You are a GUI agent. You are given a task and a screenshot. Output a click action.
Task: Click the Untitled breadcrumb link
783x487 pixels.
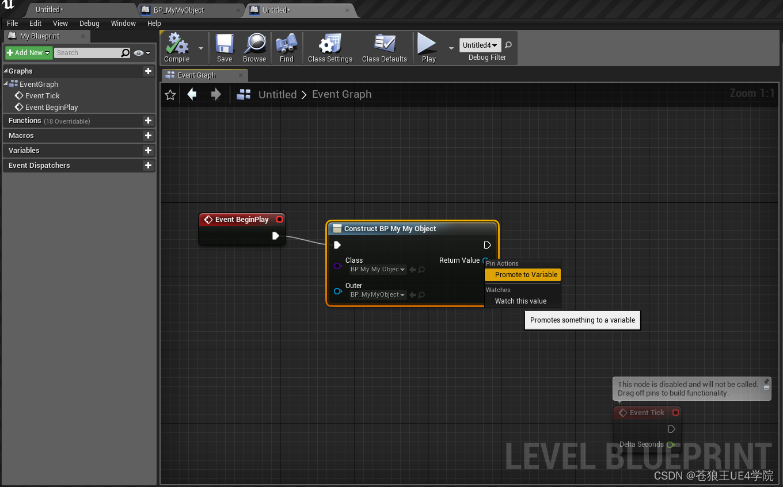pos(278,94)
